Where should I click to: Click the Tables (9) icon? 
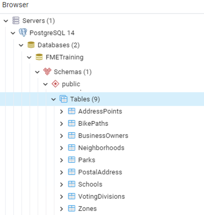[x=63, y=99]
